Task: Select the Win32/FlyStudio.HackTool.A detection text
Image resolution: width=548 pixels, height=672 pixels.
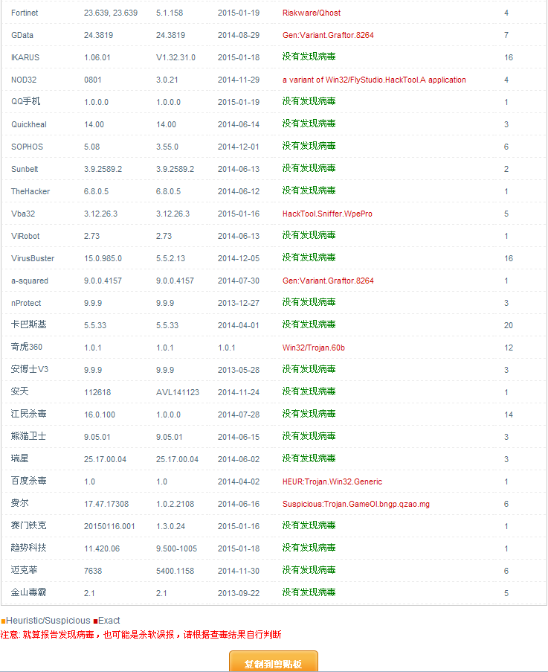Action: click(374, 80)
